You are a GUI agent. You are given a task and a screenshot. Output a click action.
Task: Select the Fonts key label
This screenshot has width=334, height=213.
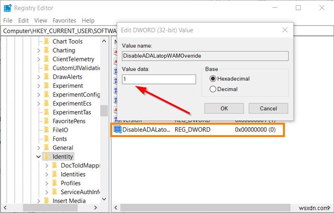pos(60,139)
